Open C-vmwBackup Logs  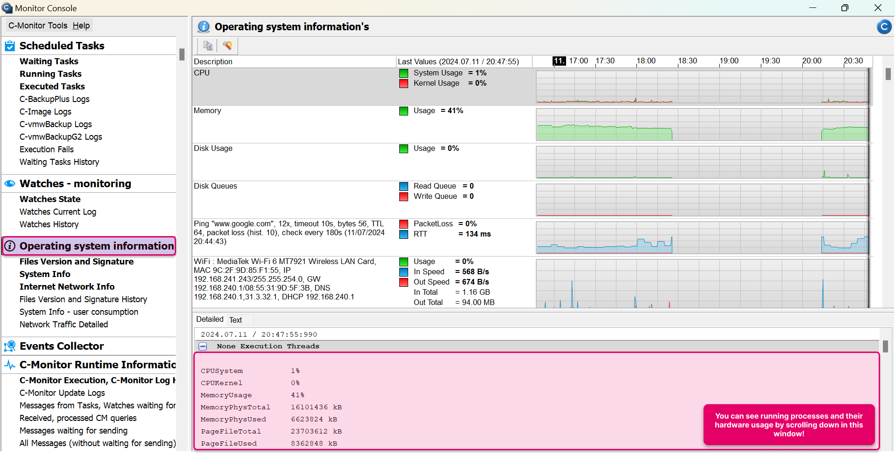(x=56, y=124)
